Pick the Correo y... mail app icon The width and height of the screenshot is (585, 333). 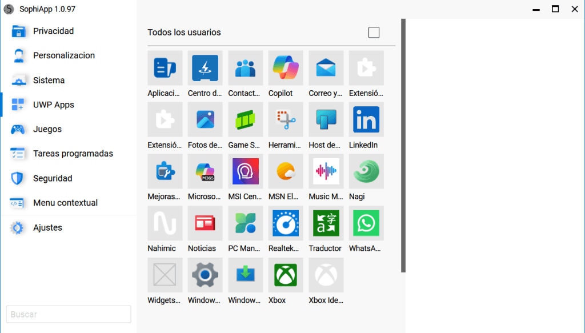pos(326,68)
